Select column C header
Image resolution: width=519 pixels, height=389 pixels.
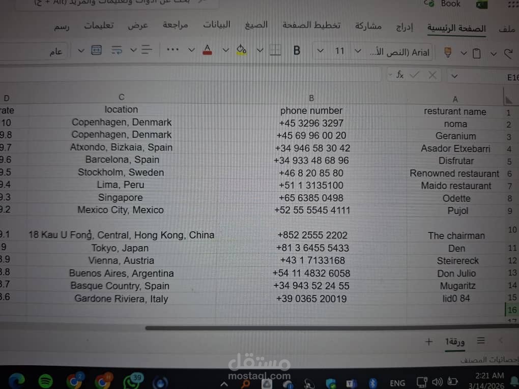click(122, 97)
